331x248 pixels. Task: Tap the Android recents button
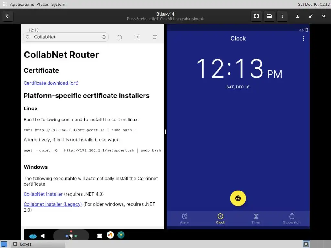pos(100,236)
